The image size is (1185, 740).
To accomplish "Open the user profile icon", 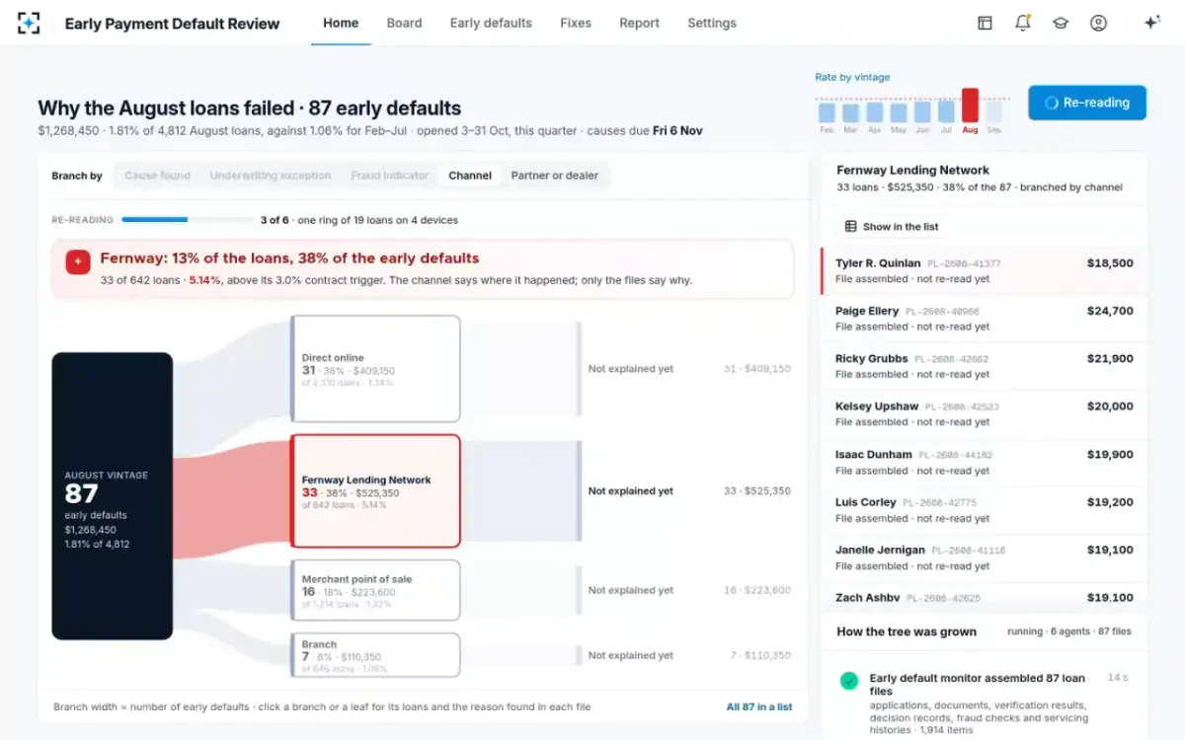I will tap(1098, 23).
